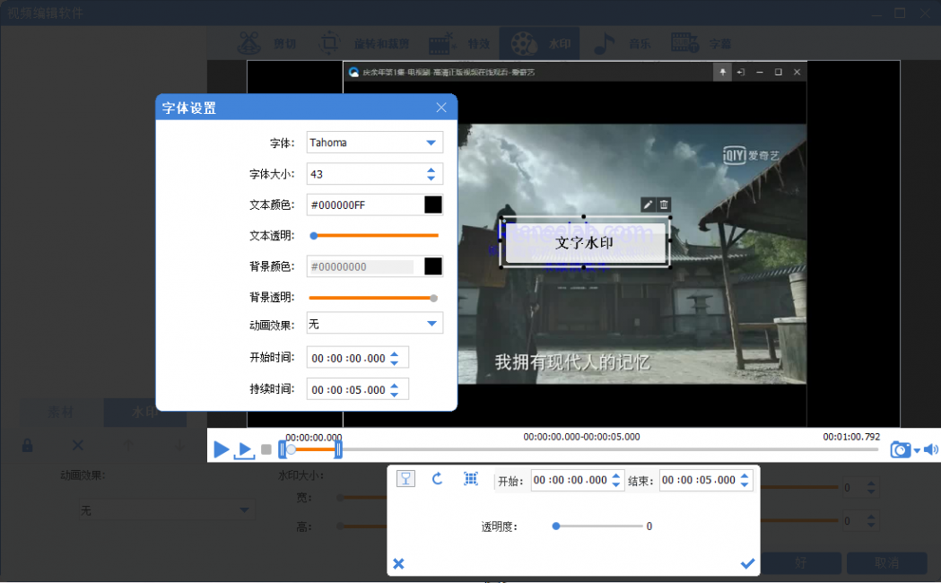Image resolution: width=941 pixels, height=583 pixels.
Task: Click the right trim handle on the timeline
Action: [x=338, y=449]
